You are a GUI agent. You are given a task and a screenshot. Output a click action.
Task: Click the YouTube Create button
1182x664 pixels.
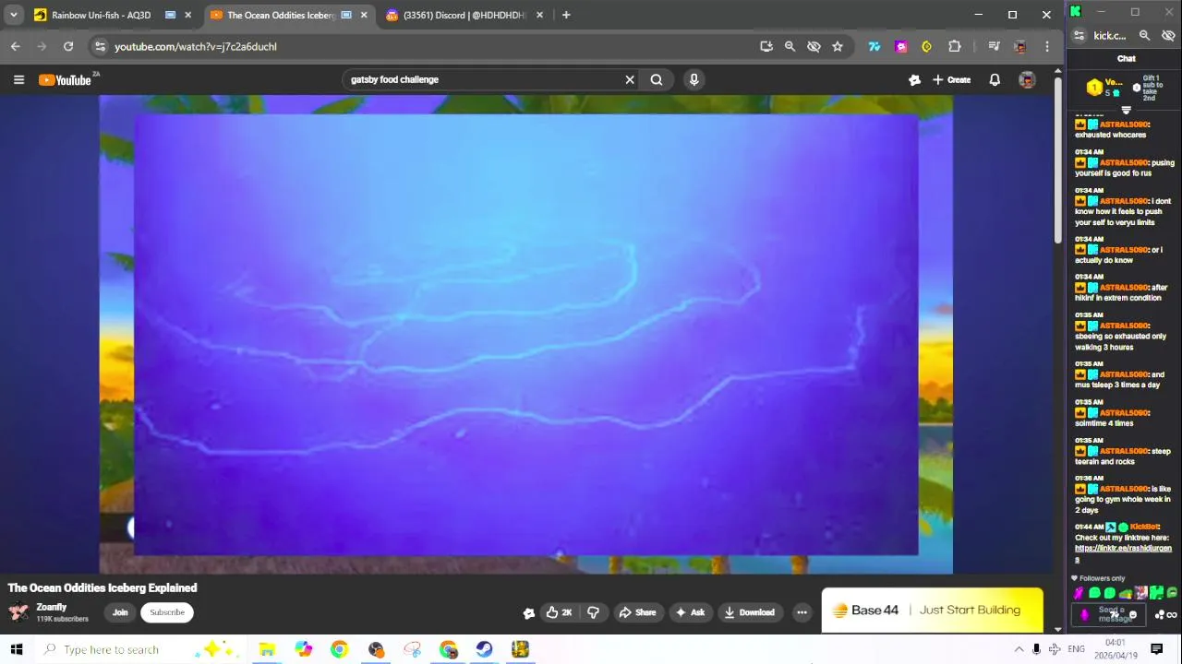tap(951, 80)
